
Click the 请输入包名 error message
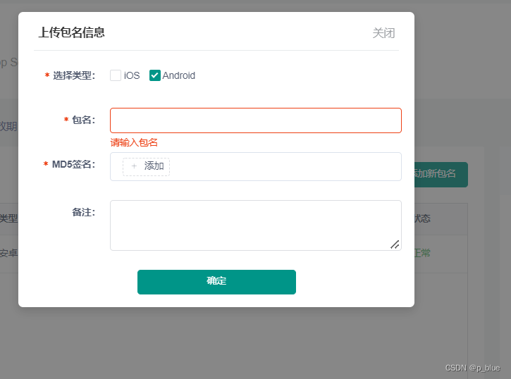(x=134, y=142)
